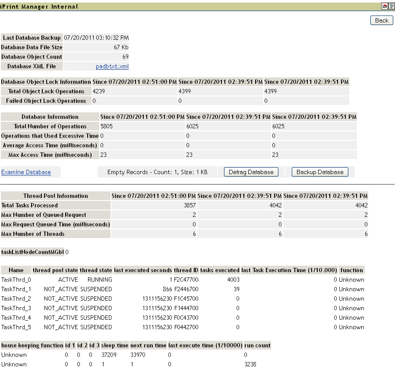
Task: Click the Total Number of Operations label
Action: point(50,126)
